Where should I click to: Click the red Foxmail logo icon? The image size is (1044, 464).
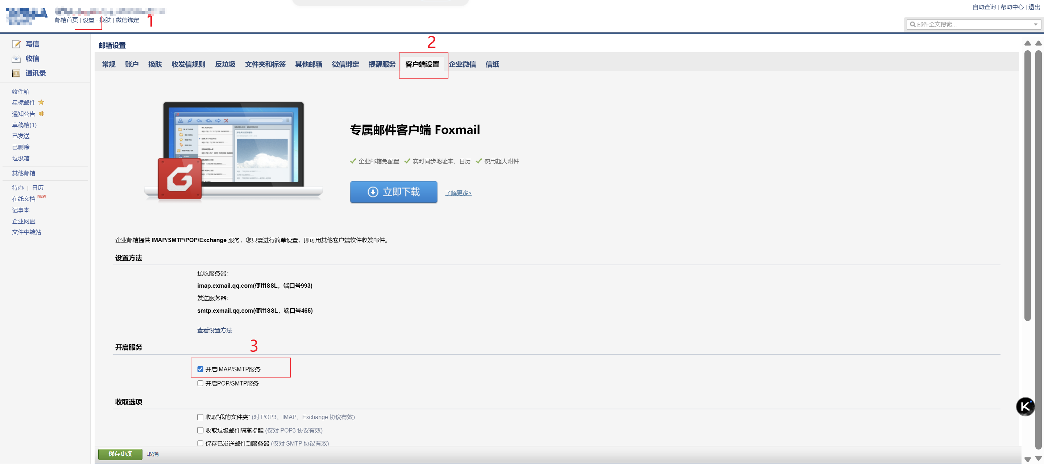[179, 178]
